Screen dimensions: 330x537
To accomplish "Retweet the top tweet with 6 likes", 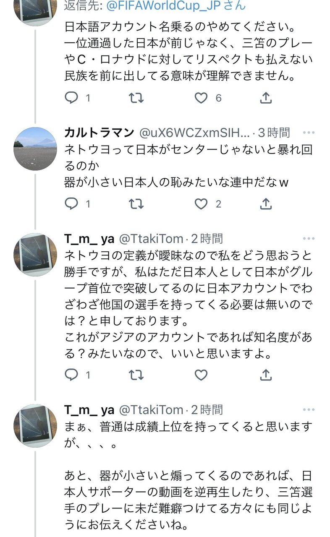I will point(136,98).
